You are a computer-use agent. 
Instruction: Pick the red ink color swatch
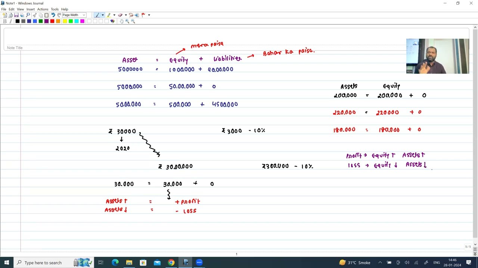(52, 21)
